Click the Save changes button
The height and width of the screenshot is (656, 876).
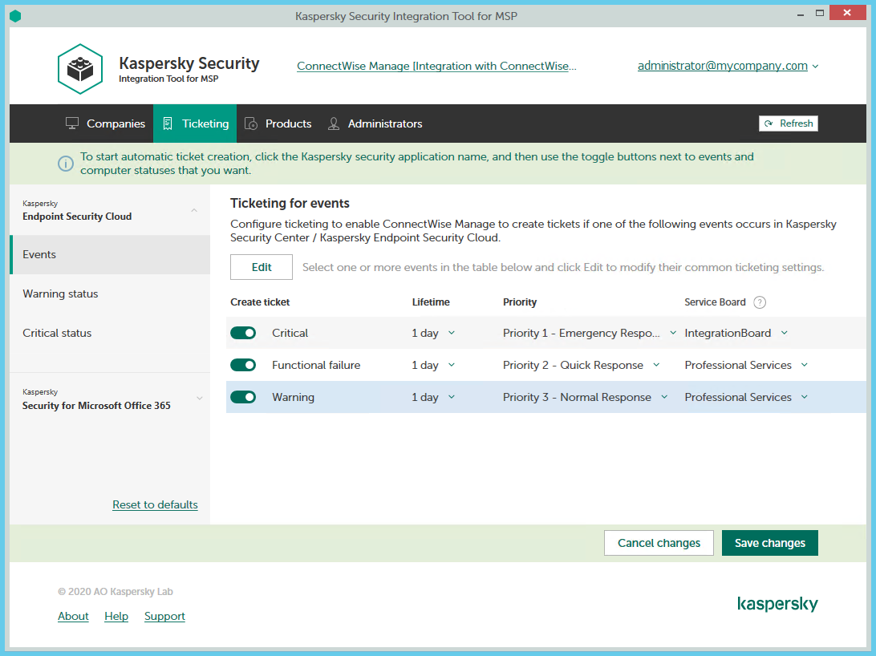pos(769,543)
